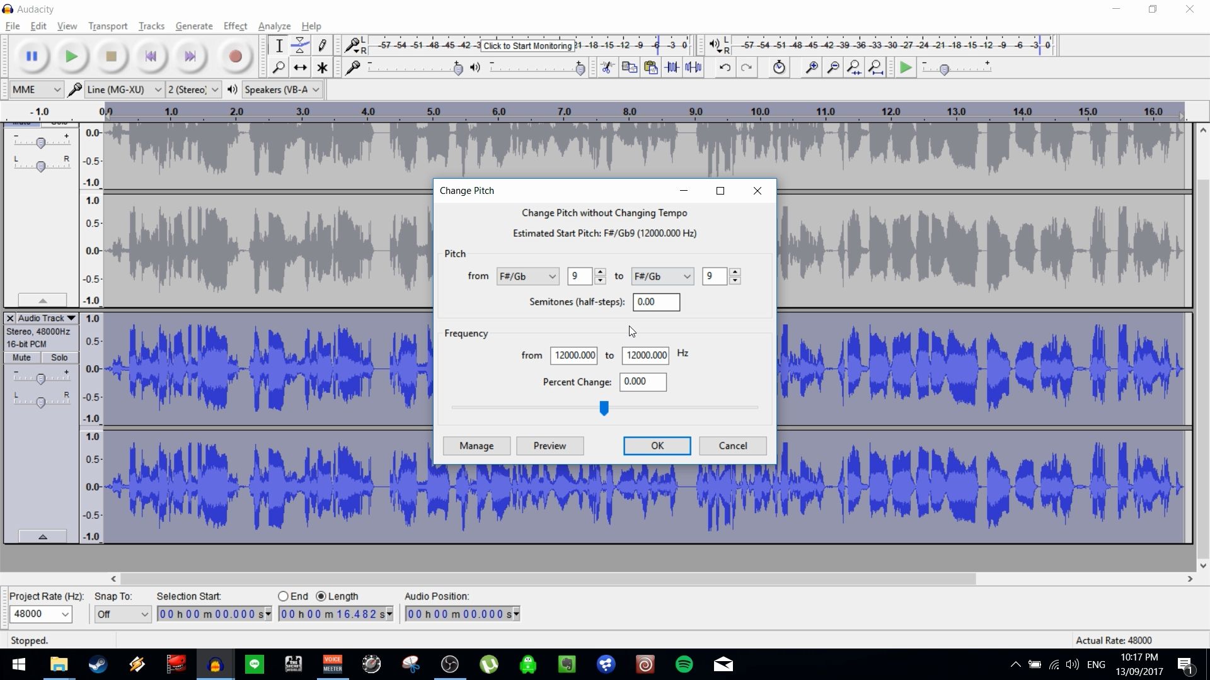Image resolution: width=1210 pixels, height=680 pixels.
Task: Click the Fit Project in Window icon
Action: 876,67
